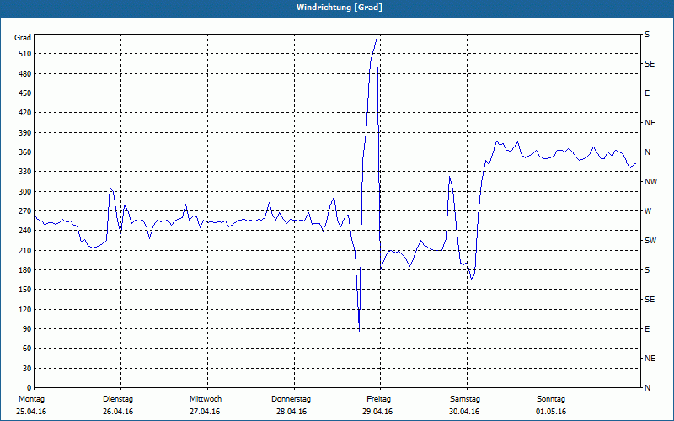The height and width of the screenshot is (421, 674).
Task: Click the 120 y-axis label
Action: (x=24, y=309)
